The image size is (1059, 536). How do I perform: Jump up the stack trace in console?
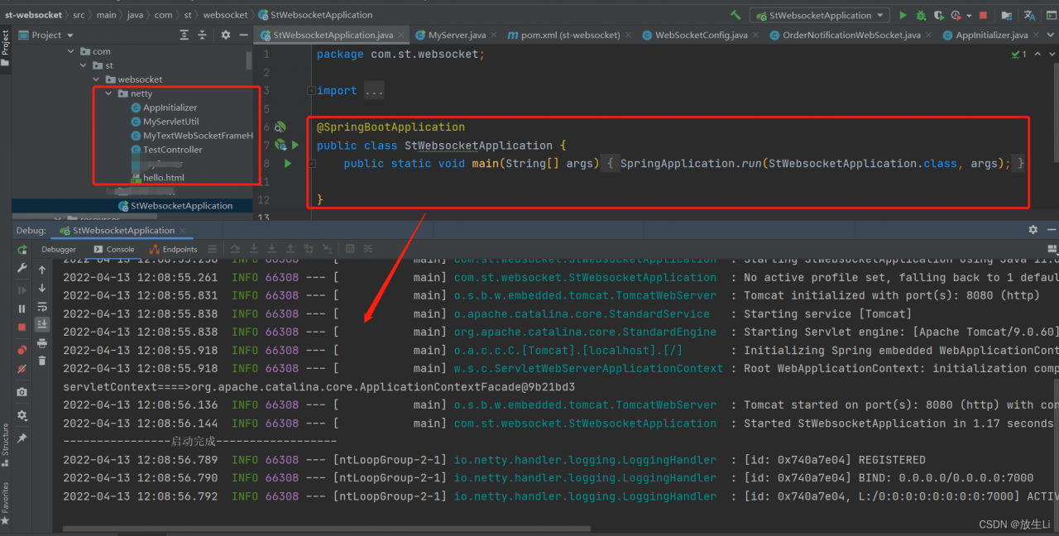coord(42,270)
